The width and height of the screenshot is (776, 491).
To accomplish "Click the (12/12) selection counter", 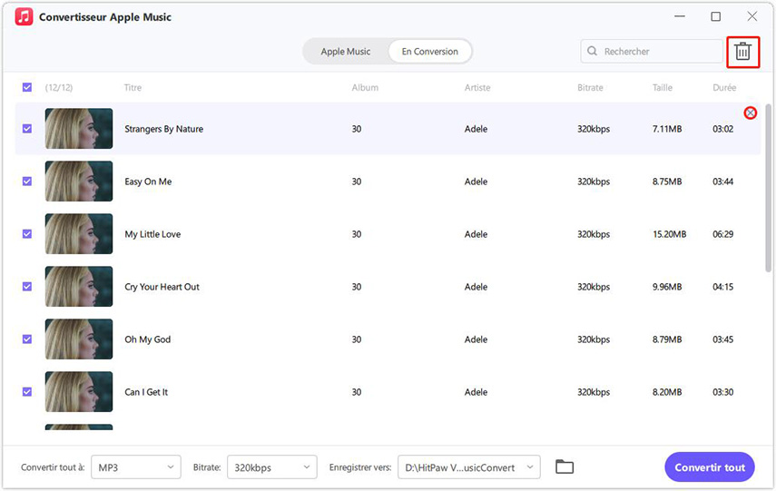I will [x=59, y=88].
